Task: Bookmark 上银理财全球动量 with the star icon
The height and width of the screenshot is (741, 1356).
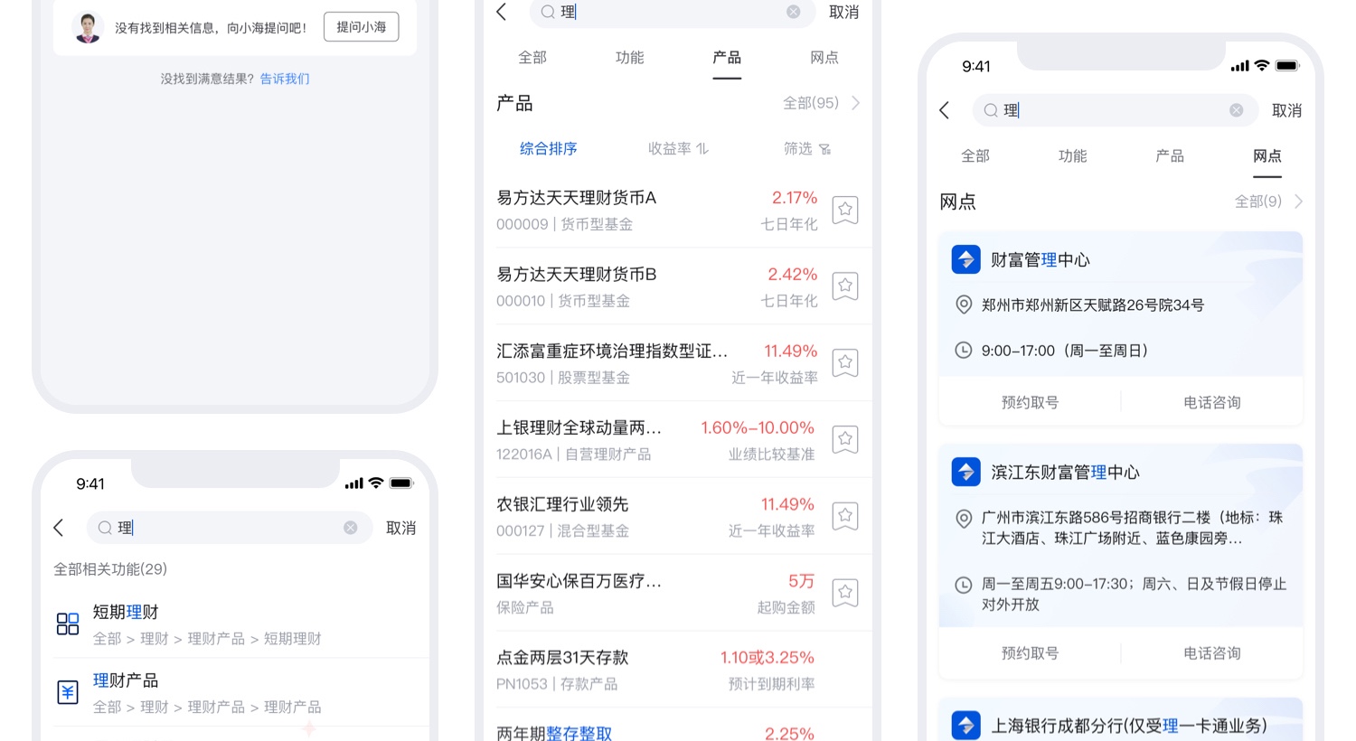Action: click(x=844, y=439)
